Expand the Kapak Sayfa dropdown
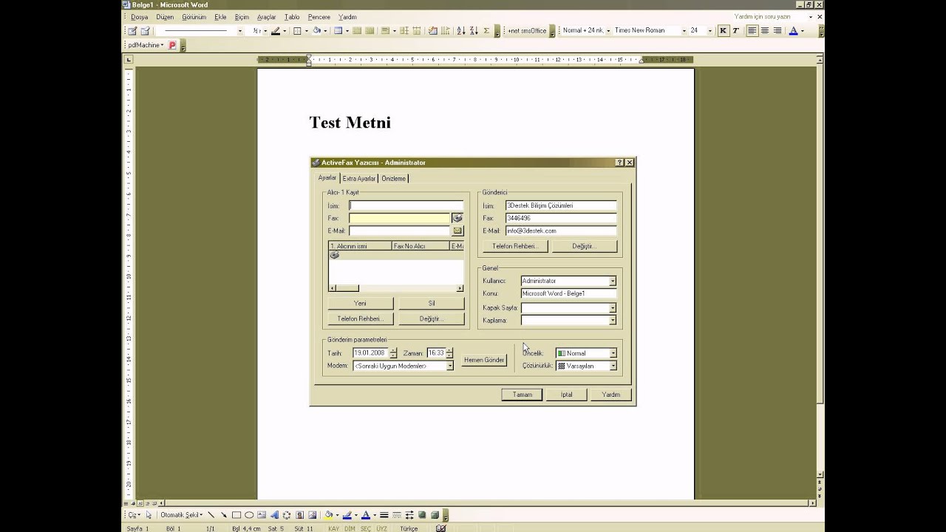The width and height of the screenshot is (946, 532). 612,307
